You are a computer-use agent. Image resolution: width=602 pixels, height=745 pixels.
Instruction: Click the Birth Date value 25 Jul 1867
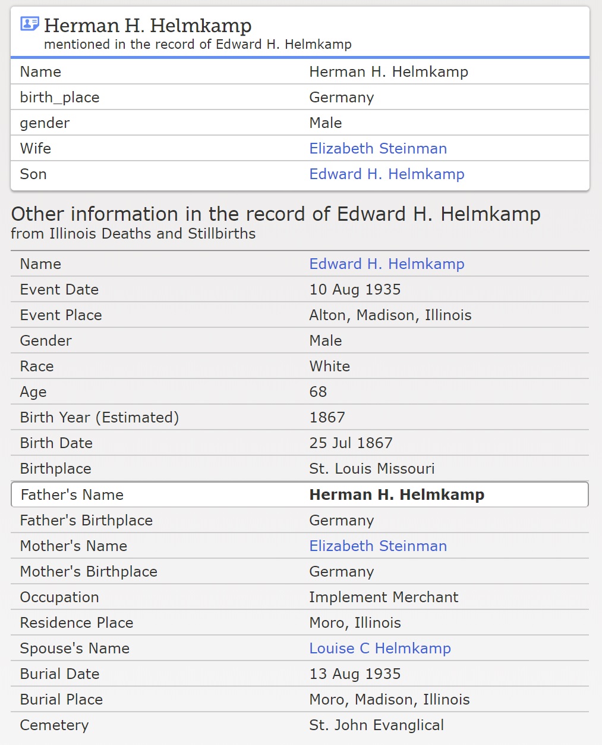pyautogui.click(x=351, y=443)
